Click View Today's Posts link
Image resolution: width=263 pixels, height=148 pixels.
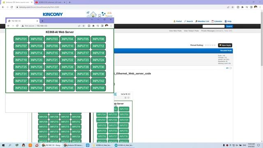coord(191,31)
